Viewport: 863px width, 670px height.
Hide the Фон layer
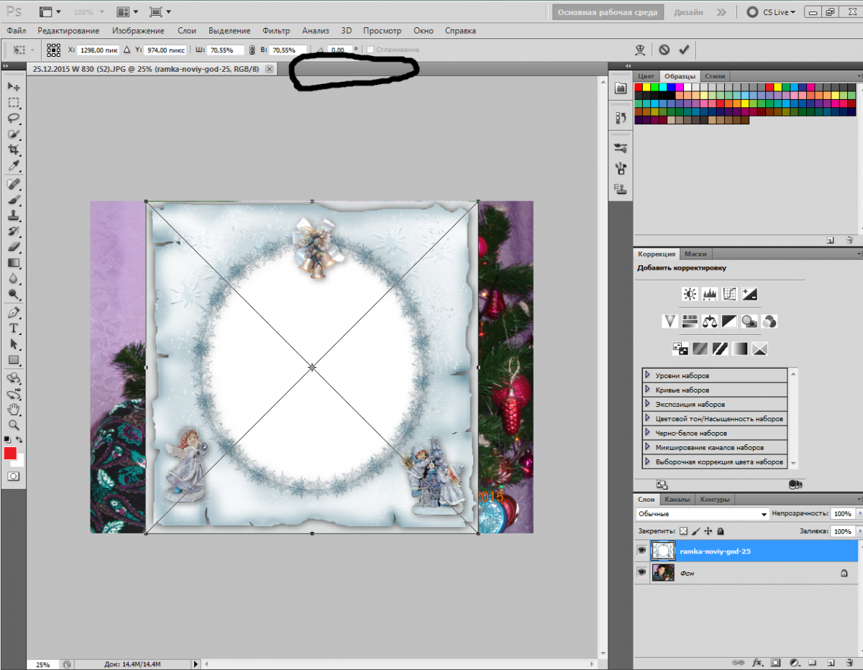pos(641,573)
